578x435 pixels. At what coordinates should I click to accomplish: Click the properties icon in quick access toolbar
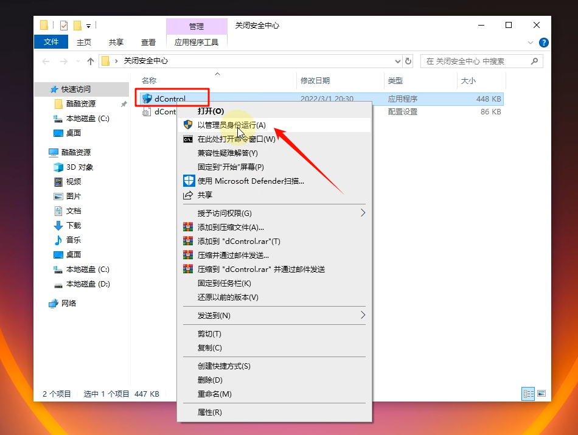point(64,26)
